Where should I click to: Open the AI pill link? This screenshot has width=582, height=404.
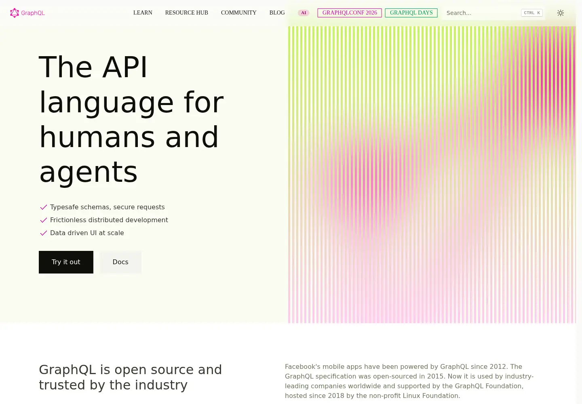click(304, 13)
